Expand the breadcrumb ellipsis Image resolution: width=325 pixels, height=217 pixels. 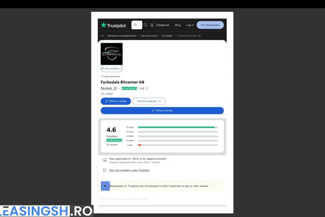tap(102, 36)
